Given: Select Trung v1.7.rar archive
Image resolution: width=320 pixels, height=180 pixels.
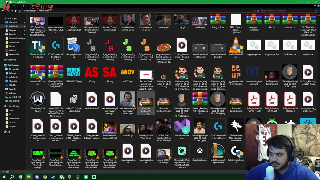Looking at the screenshot, I should pos(218,19).
